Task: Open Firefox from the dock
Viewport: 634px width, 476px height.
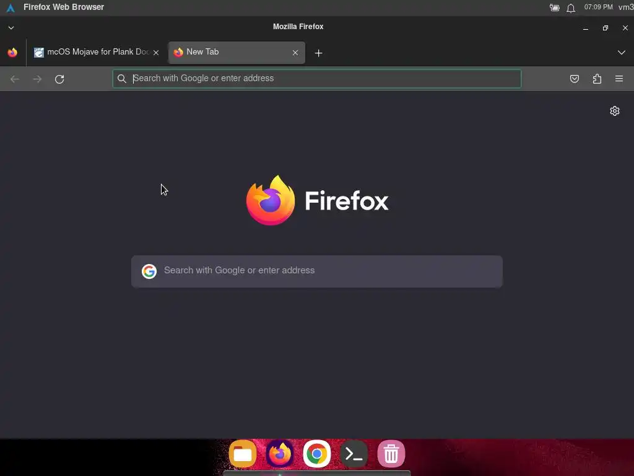Action: tap(280, 454)
